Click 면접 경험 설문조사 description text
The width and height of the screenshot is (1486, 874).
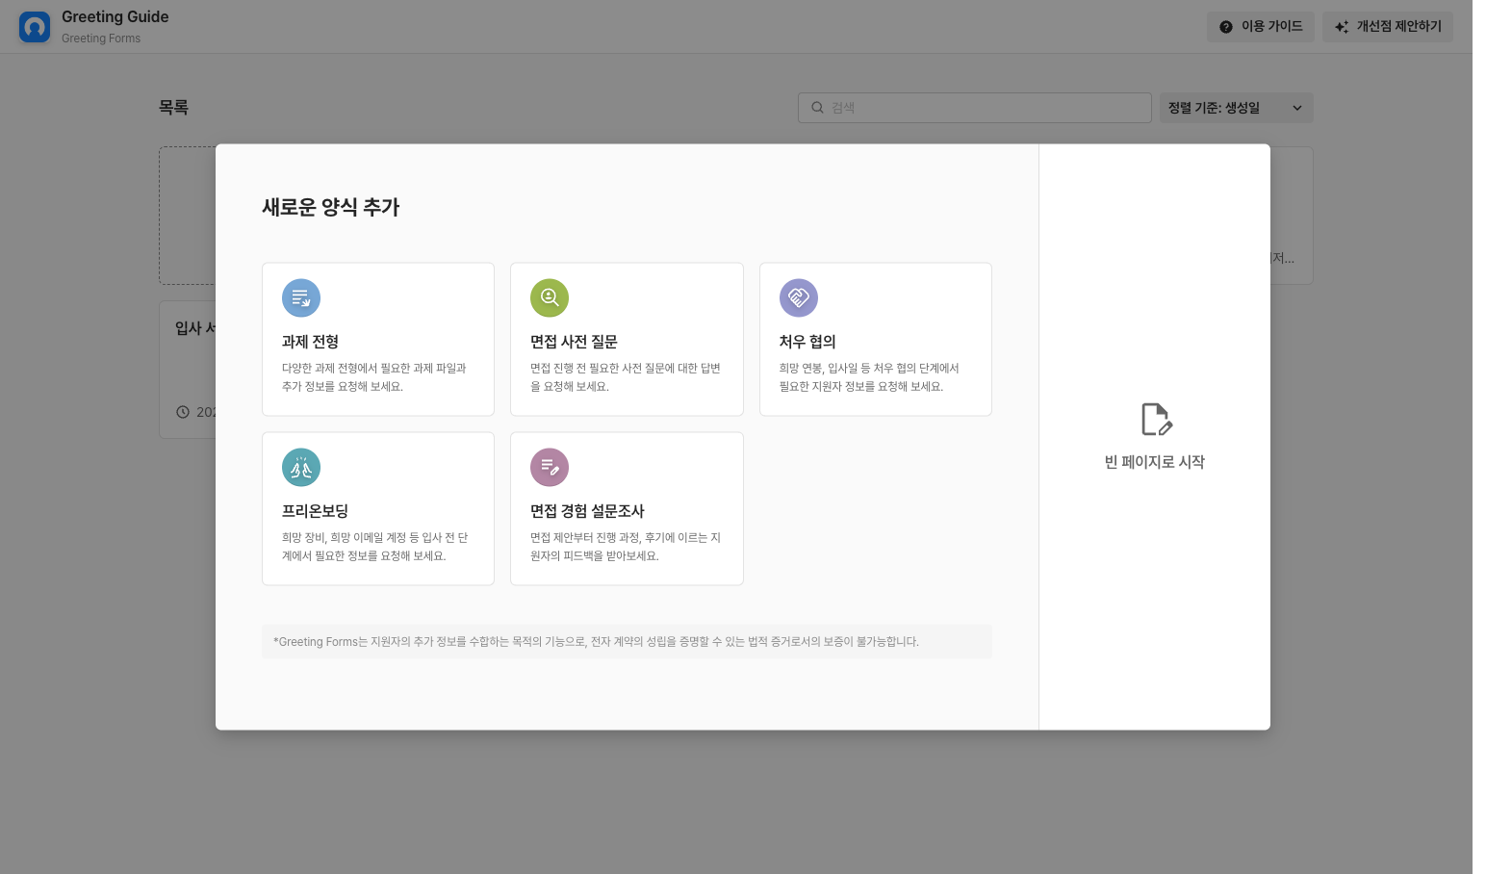[626, 547]
